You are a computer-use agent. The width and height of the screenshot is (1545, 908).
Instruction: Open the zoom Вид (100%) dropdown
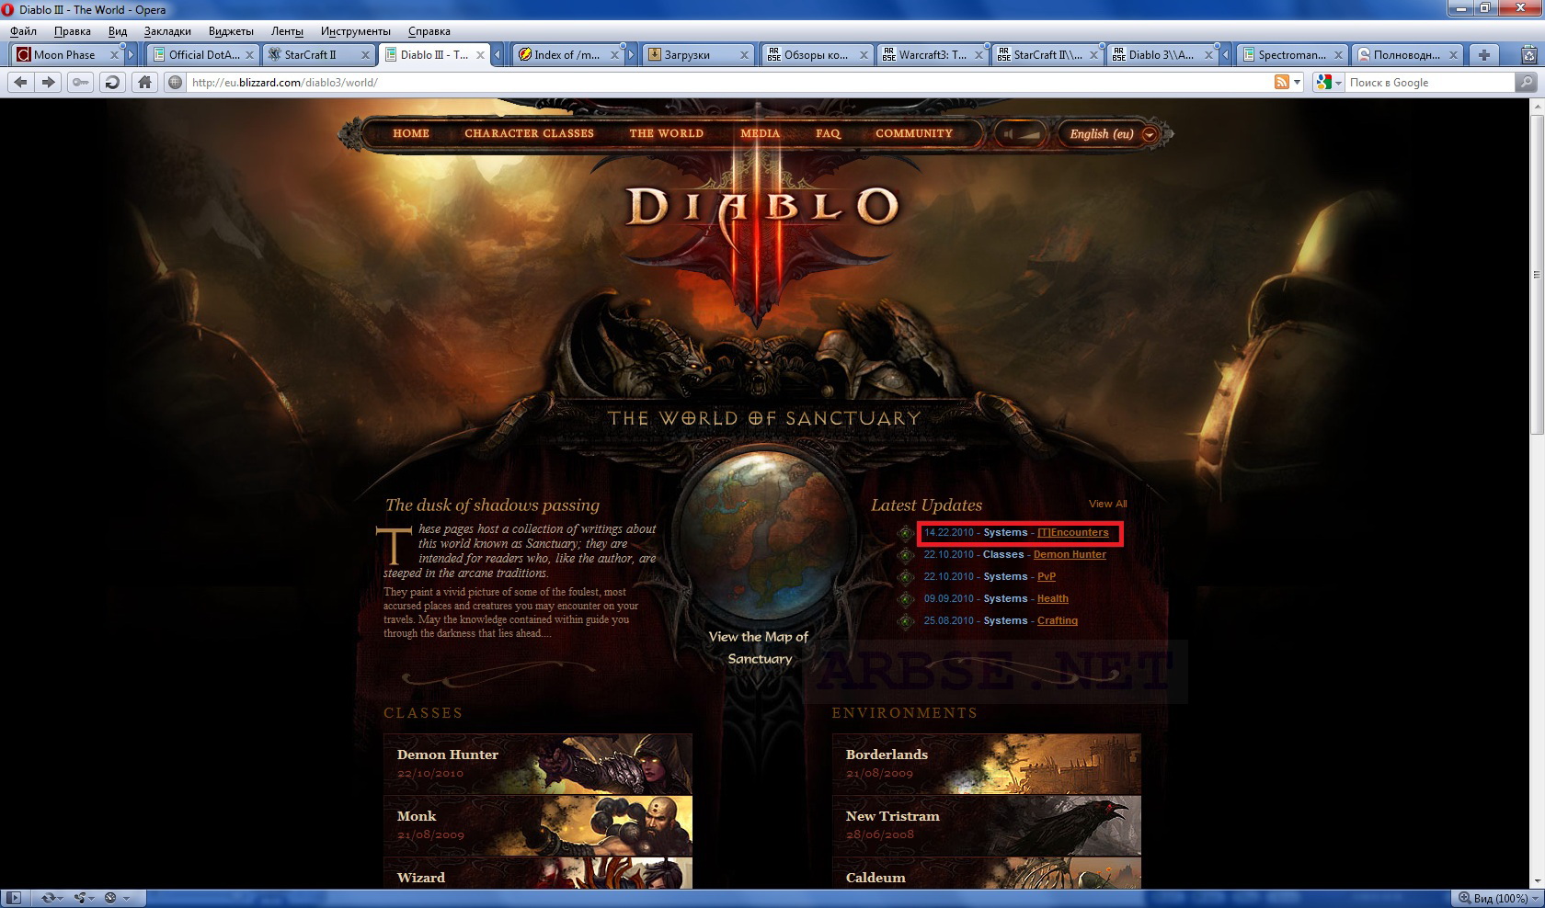pyautogui.click(x=1497, y=898)
